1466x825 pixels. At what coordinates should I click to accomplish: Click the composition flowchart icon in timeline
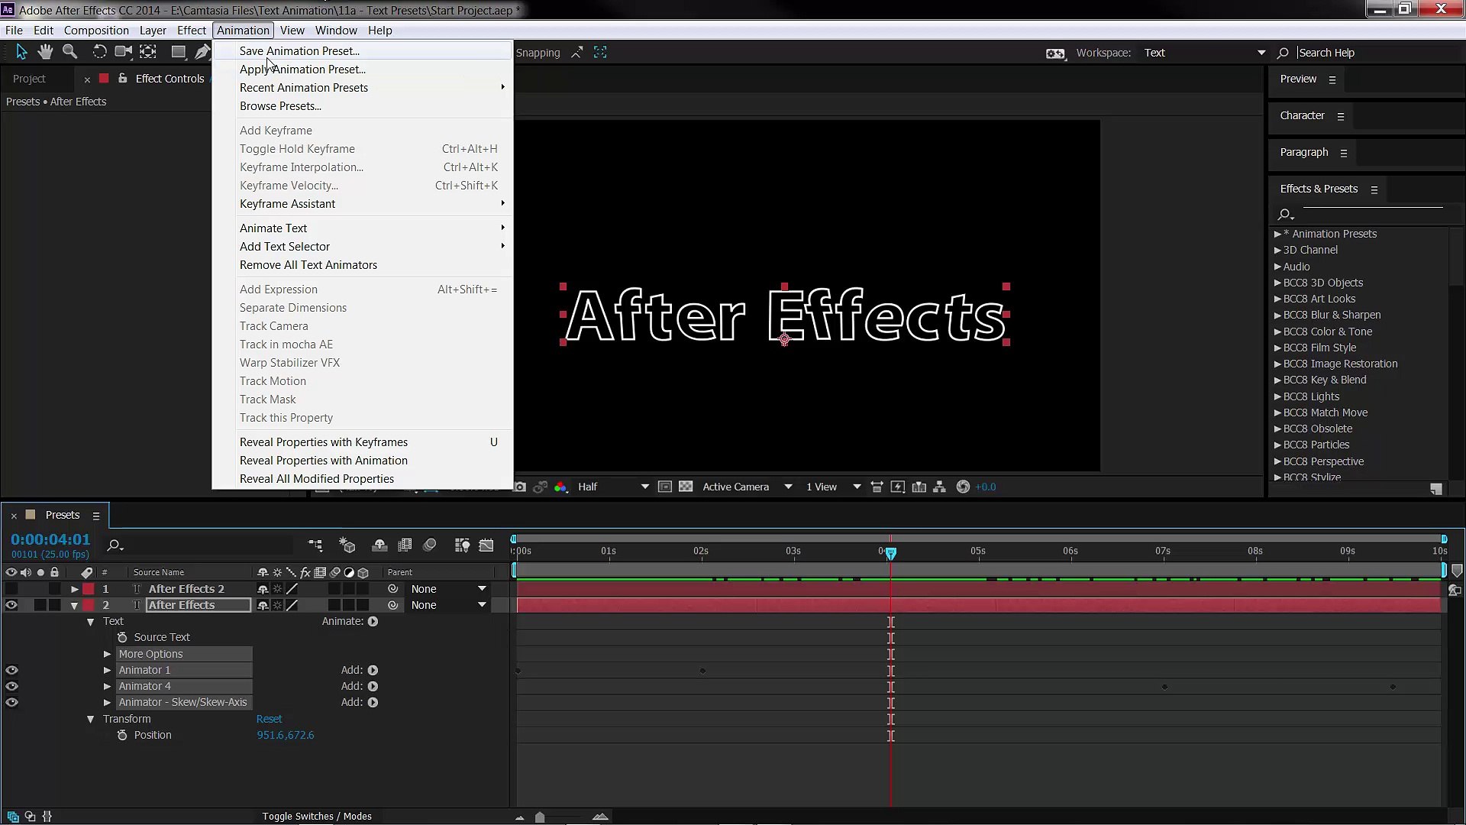[315, 545]
